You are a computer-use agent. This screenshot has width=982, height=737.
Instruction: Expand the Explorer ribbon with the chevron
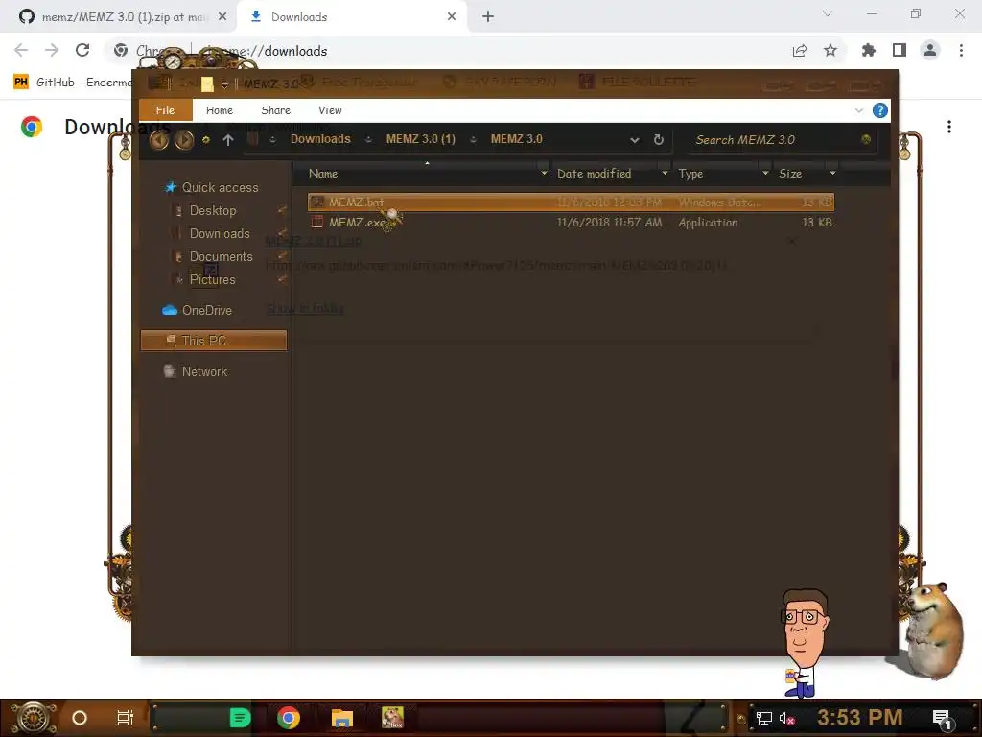pyautogui.click(x=858, y=111)
